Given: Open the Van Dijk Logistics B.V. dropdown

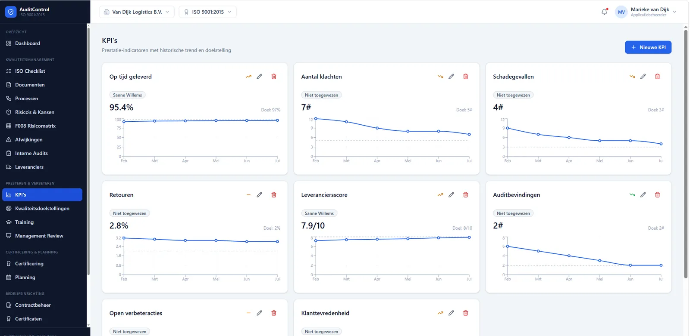Looking at the screenshot, I should [x=137, y=12].
